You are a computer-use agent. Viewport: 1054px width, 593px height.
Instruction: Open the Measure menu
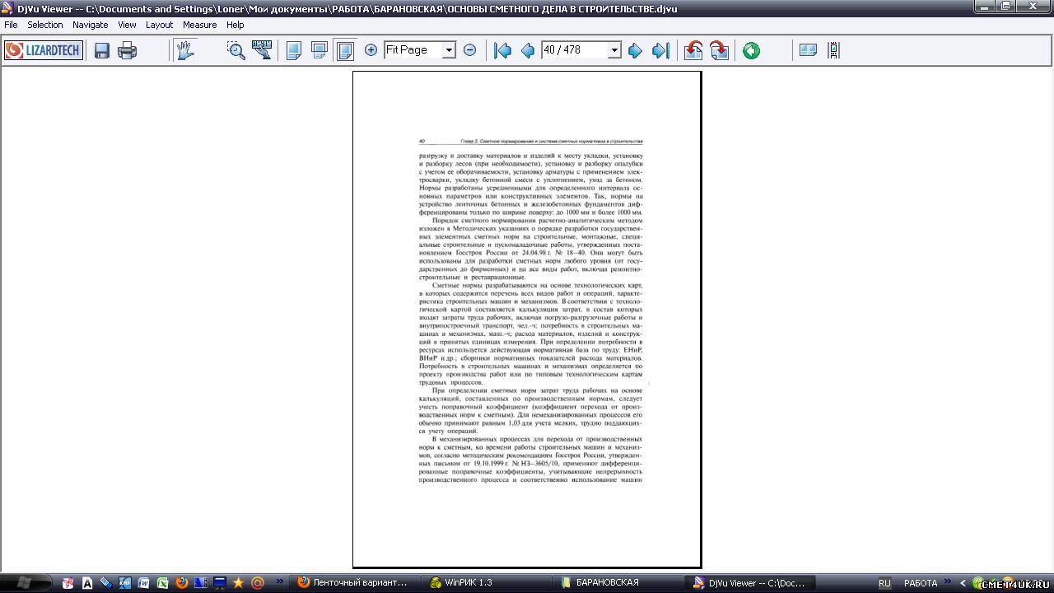200,25
